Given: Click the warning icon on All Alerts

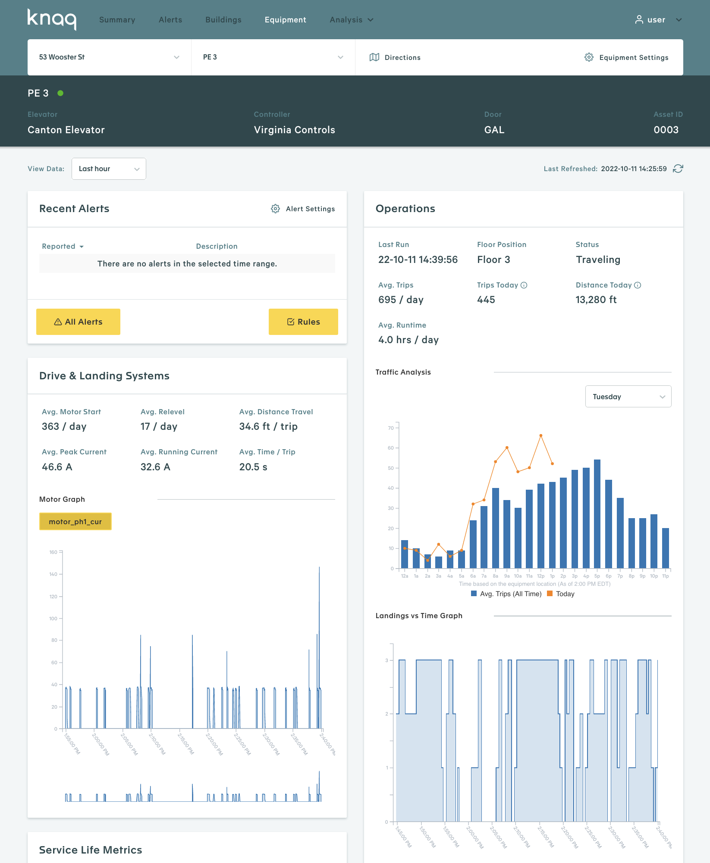Looking at the screenshot, I should 58,322.
